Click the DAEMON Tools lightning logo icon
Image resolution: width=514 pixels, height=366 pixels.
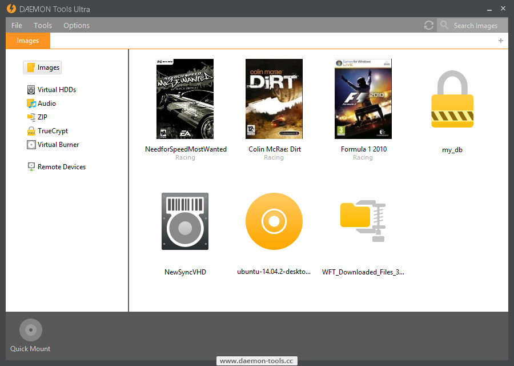coord(11,9)
